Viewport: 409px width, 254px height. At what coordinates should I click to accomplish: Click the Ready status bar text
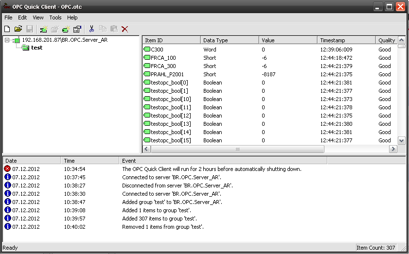[10, 248]
